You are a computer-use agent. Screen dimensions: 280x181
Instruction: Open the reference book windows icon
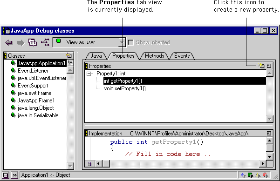tap(33, 42)
